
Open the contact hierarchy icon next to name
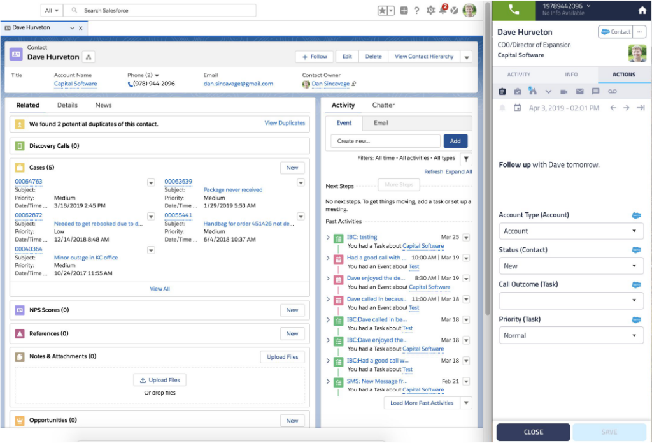[x=89, y=57]
